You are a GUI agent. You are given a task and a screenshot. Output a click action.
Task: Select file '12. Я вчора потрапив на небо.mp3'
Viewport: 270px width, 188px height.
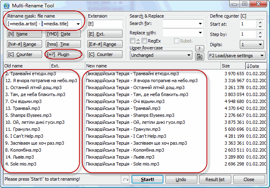(41, 81)
